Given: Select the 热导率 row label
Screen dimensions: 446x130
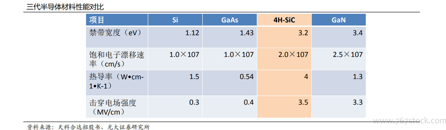Looking at the screenshot, I should coord(117,81).
